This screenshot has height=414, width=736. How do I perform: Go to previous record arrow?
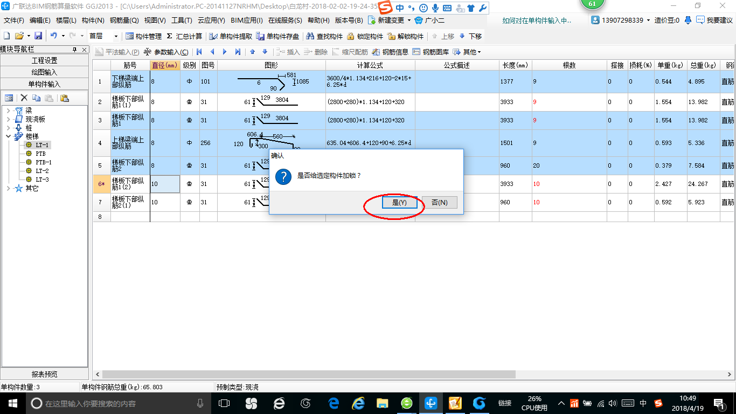(212, 52)
